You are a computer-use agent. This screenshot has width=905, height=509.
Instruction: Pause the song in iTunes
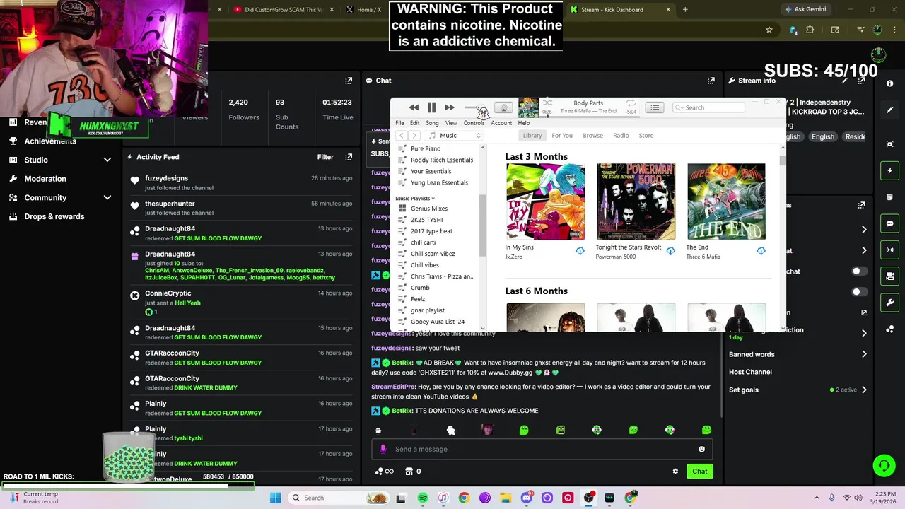click(x=431, y=107)
